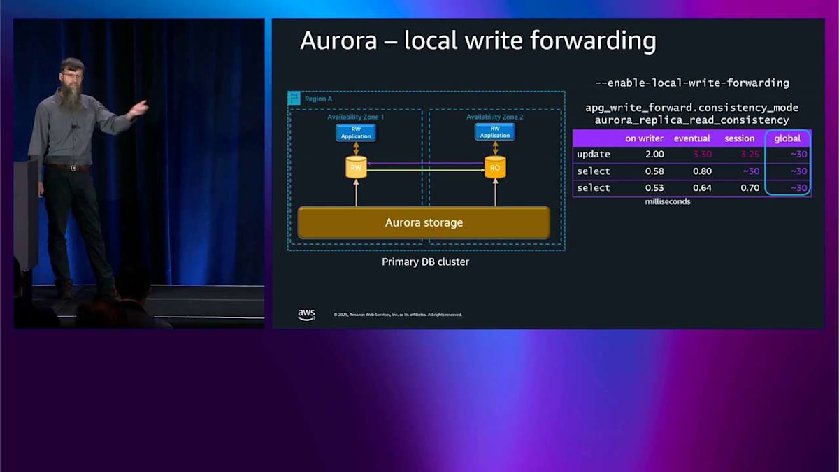This screenshot has width=839, height=472.
Task: Select the RO database cylinder icon
Action: [495, 167]
